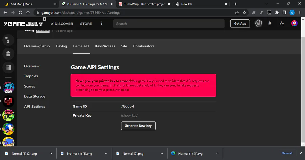
Task: Open the Site tab
Action: pos(124,46)
